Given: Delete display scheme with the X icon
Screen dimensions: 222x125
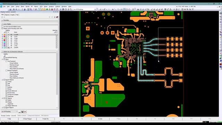Looking at the screenshot, I should pos(25,112).
